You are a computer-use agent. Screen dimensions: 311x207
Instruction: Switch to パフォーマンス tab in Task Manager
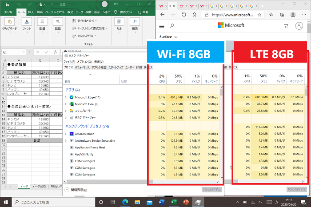point(82,68)
